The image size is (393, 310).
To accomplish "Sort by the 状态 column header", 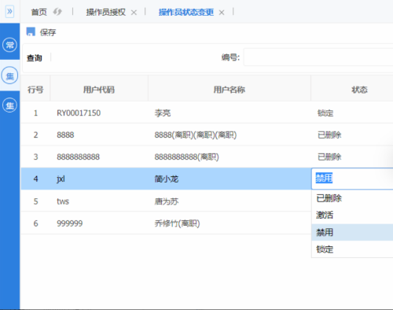I will 352,90.
